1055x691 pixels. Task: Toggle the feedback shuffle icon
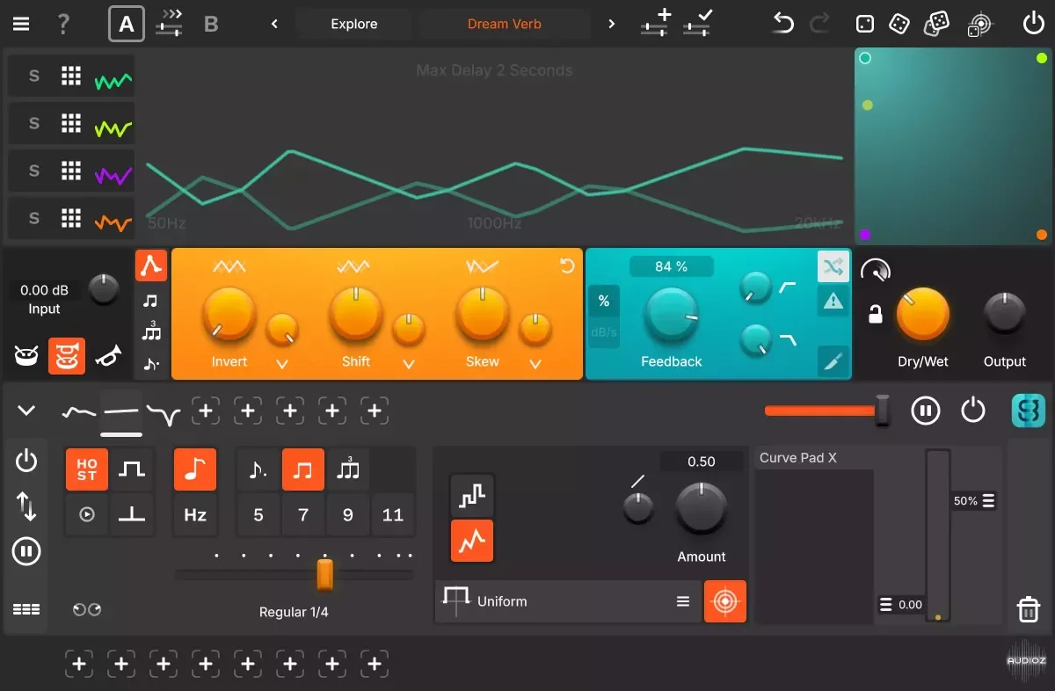pyautogui.click(x=833, y=265)
